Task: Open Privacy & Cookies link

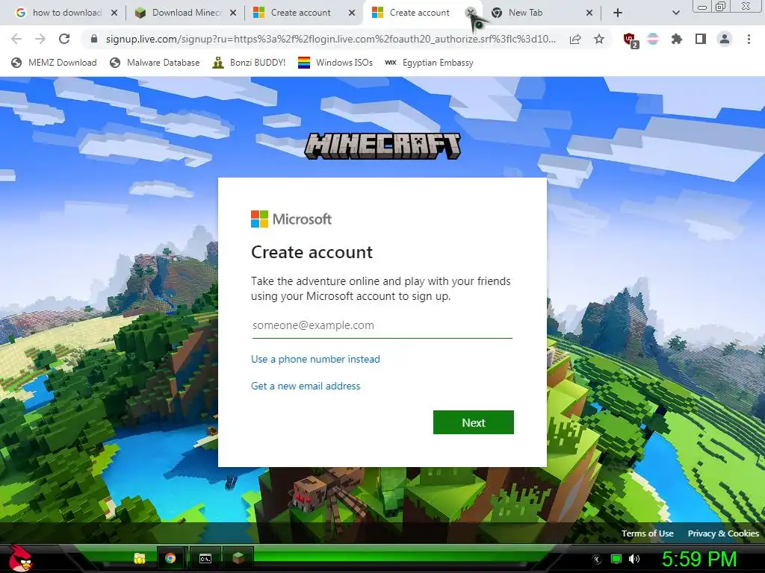Action: 723,533
